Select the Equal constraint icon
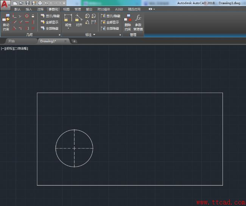246x206 pixels. click(x=33, y=28)
